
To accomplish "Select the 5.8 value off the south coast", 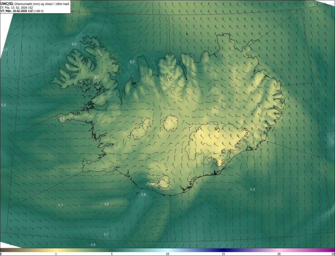I will tap(143, 195).
